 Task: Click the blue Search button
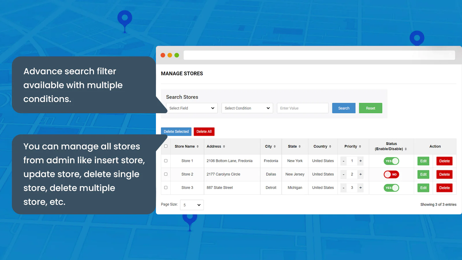click(344, 108)
